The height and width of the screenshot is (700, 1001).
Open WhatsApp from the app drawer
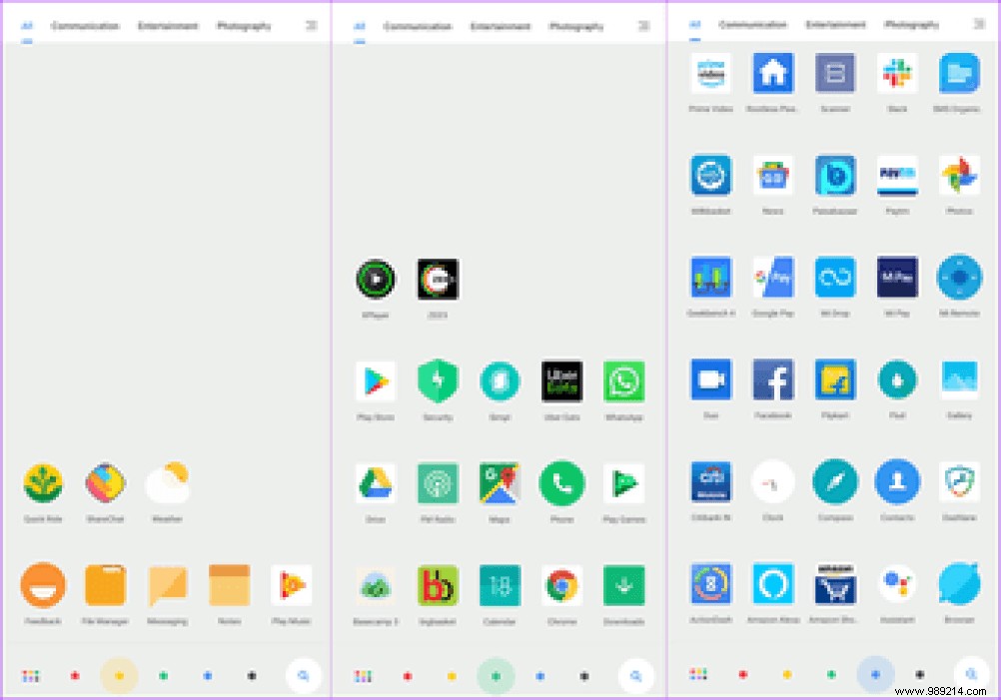[623, 380]
